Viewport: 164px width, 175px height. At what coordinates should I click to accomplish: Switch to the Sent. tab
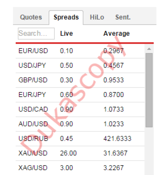coord(123,17)
